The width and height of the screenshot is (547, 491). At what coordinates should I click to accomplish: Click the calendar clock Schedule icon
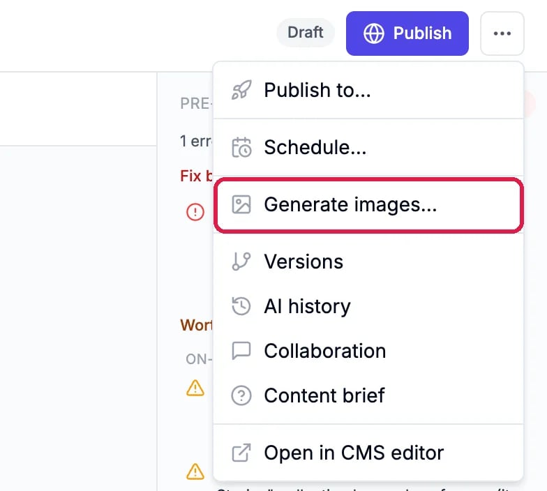click(241, 147)
